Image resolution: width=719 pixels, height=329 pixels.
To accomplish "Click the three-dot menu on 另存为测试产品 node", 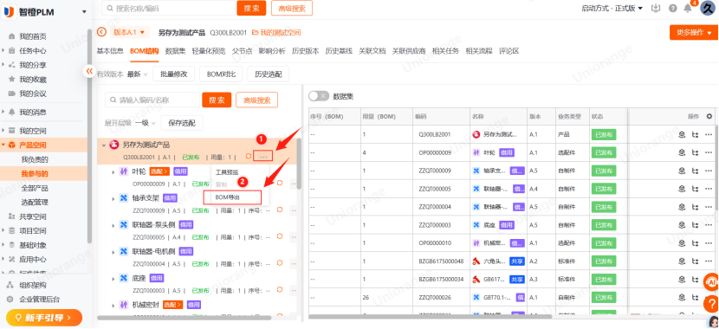I will pos(263,156).
